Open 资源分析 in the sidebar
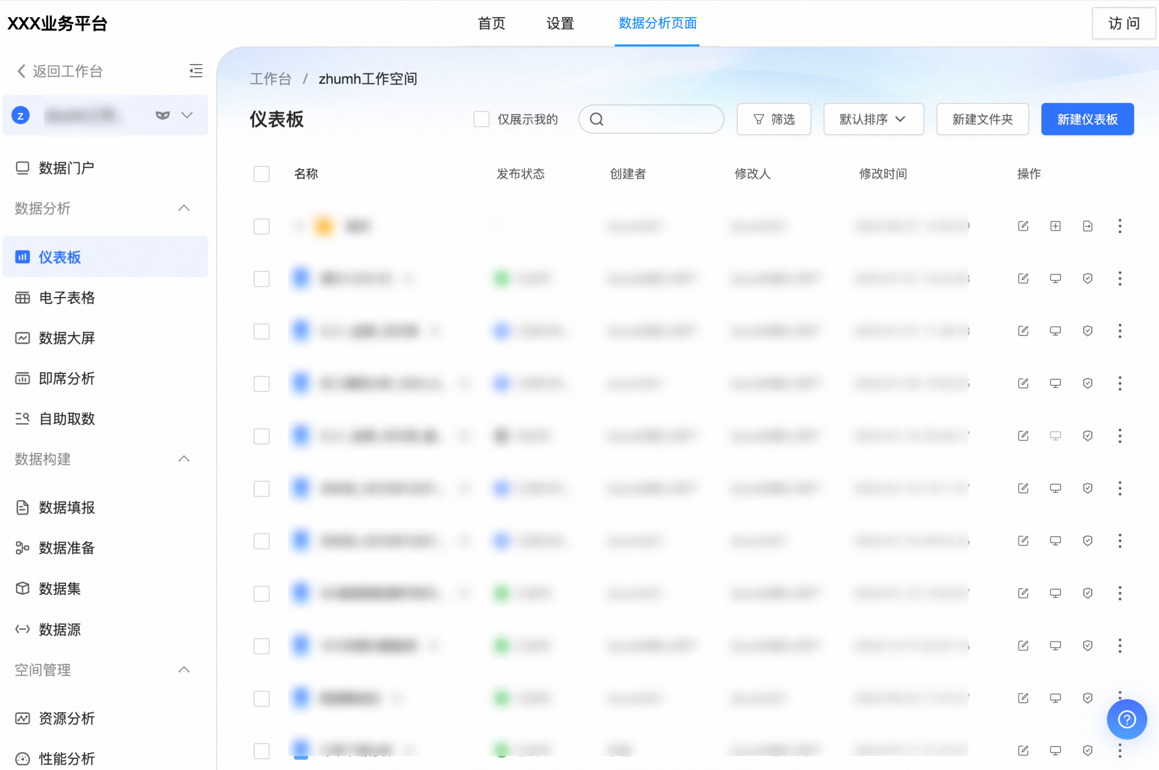Viewport: 1159px width, 770px height. [105, 719]
